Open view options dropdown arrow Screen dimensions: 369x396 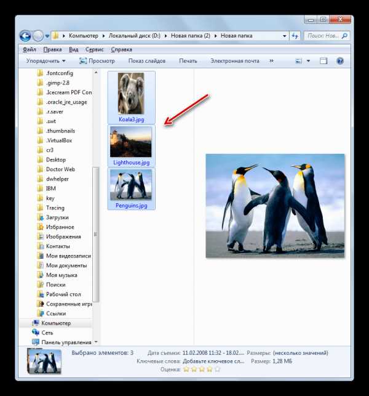[x=308, y=61]
